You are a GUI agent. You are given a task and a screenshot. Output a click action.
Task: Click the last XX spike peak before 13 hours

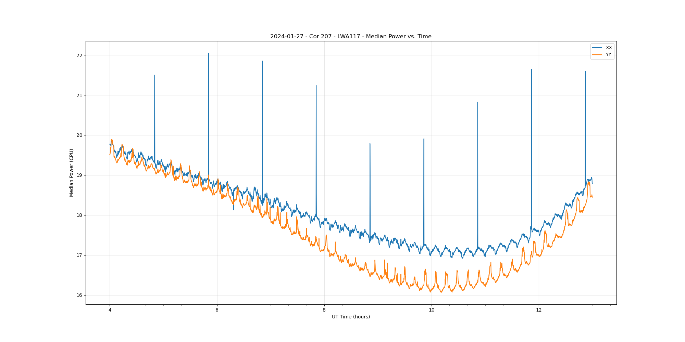point(585,72)
